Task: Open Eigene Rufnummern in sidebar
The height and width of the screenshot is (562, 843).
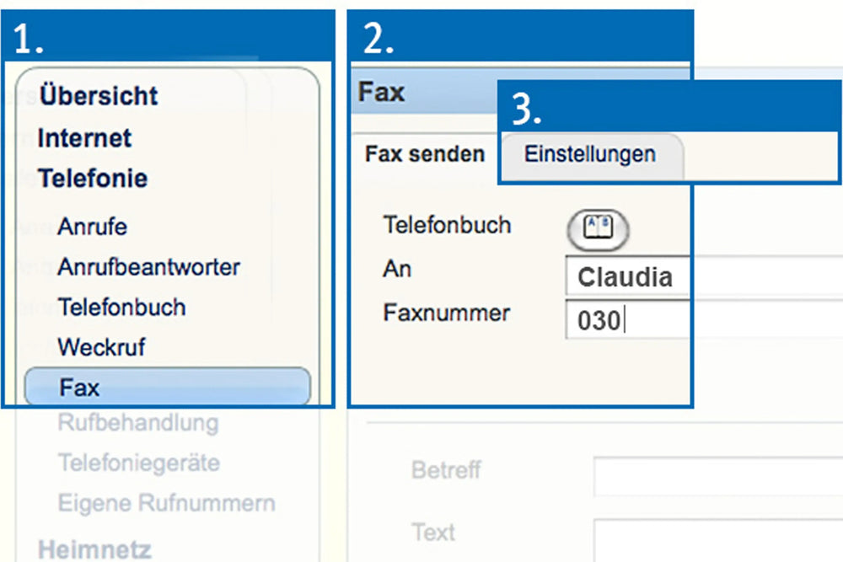Action: pyautogui.click(x=166, y=504)
